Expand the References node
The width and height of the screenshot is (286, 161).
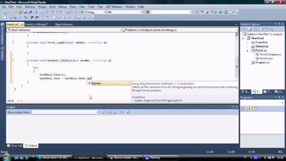(248, 47)
